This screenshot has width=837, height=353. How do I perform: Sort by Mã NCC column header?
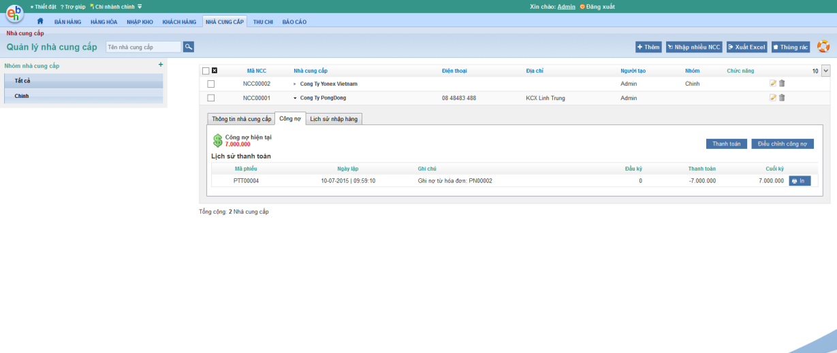pos(257,71)
